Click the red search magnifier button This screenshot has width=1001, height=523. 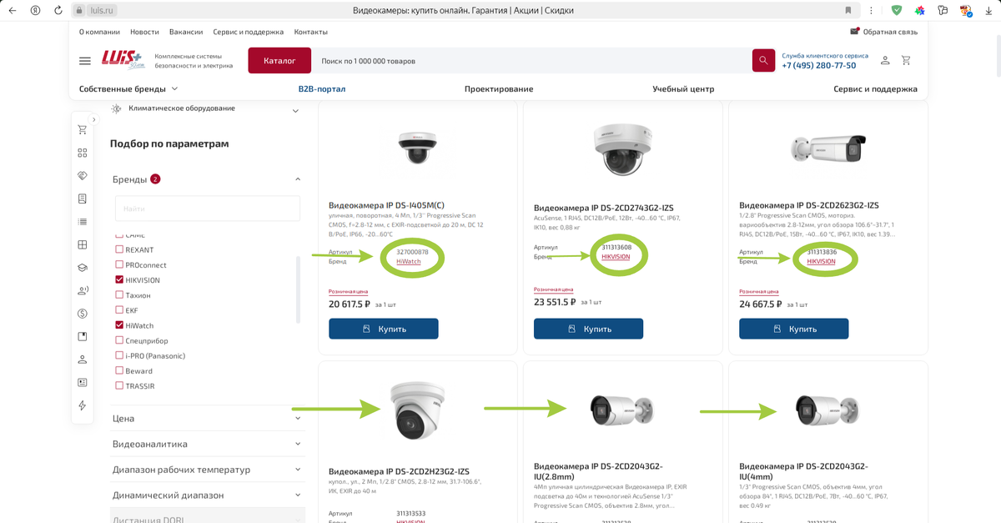(763, 61)
